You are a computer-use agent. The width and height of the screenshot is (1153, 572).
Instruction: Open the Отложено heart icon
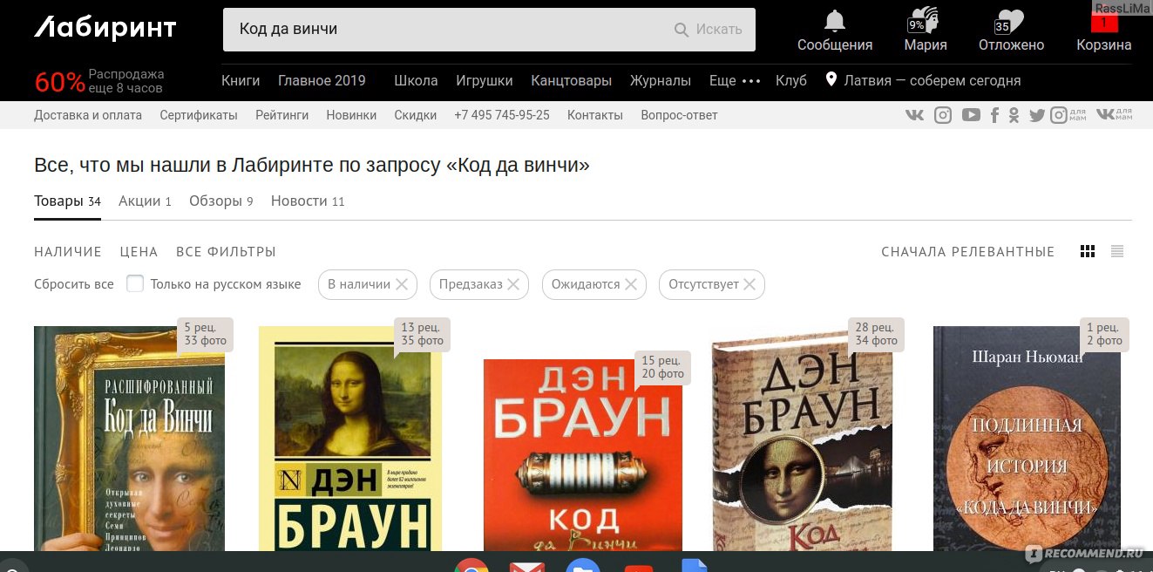coord(1010,21)
